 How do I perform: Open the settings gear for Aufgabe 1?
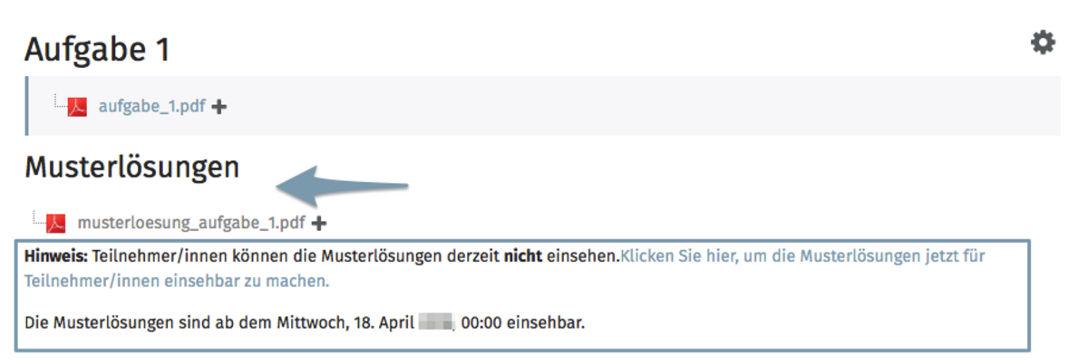tap(1044, 43)
